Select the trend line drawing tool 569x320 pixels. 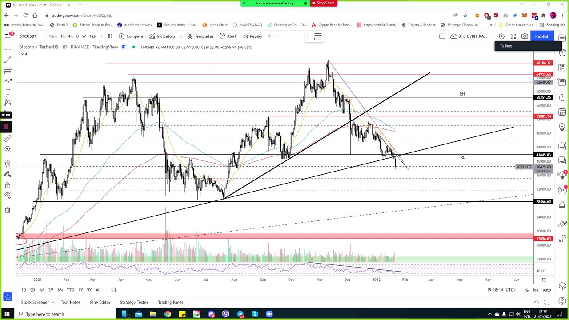pos(8,60)
